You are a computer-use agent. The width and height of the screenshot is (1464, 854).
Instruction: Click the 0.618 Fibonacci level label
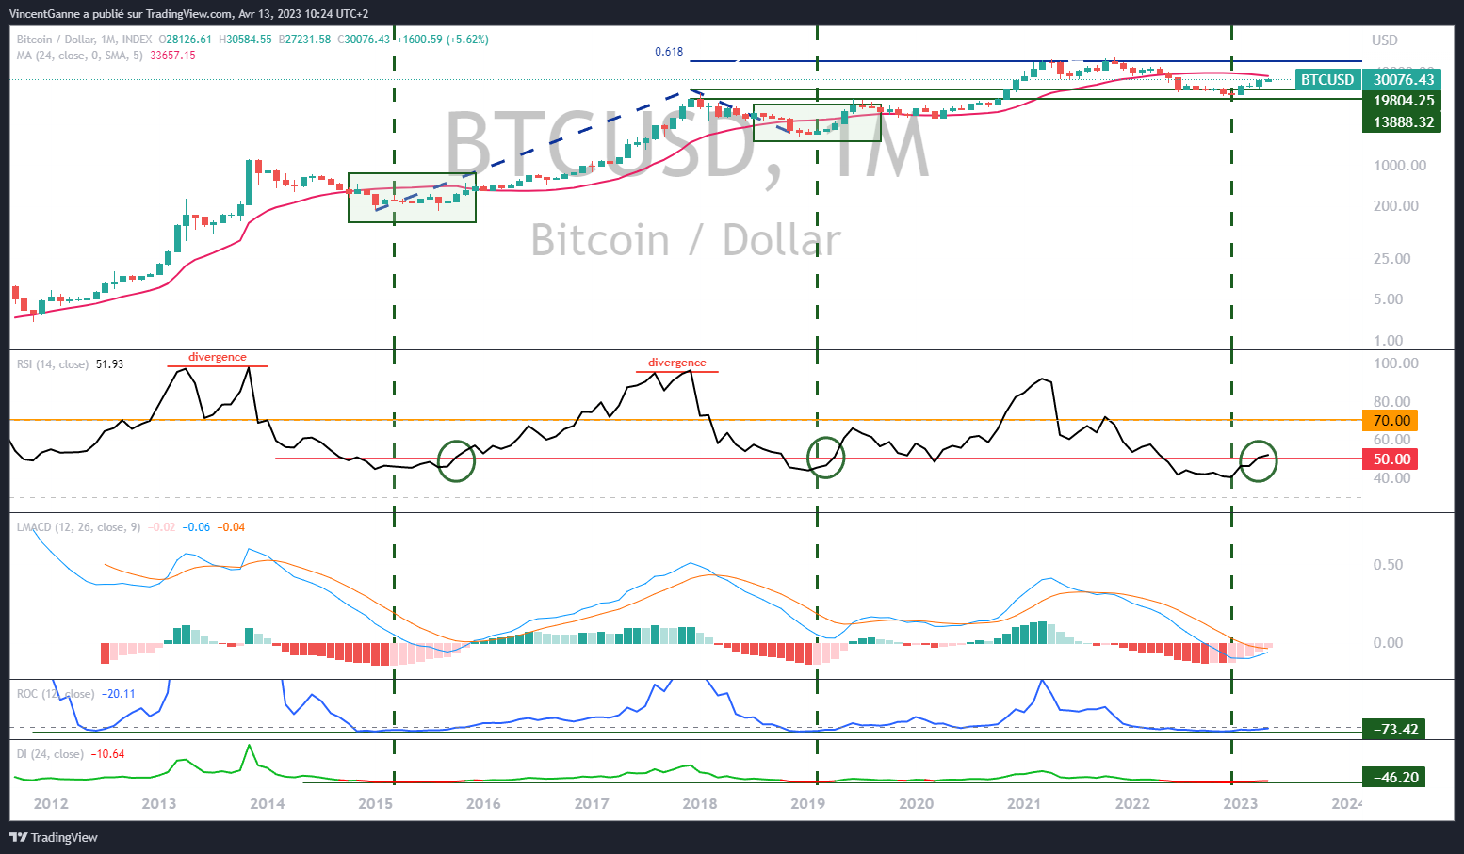669,52
